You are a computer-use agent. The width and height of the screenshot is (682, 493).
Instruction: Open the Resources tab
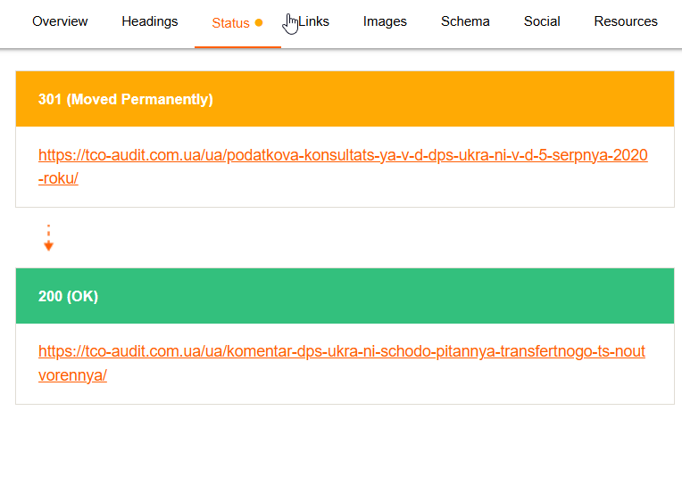coord(626,21)
